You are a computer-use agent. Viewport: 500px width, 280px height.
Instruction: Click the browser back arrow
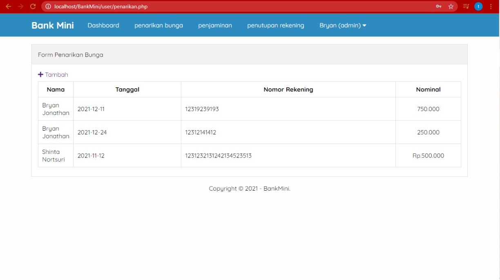click(8, 7)
